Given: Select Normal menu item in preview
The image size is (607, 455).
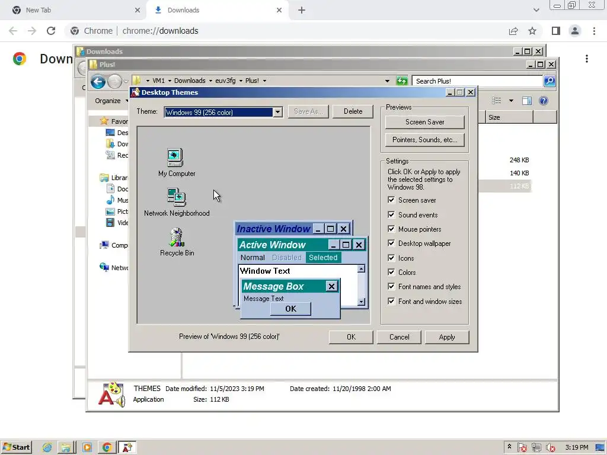Looking at the screenshot, I should (x=253, y=258).
